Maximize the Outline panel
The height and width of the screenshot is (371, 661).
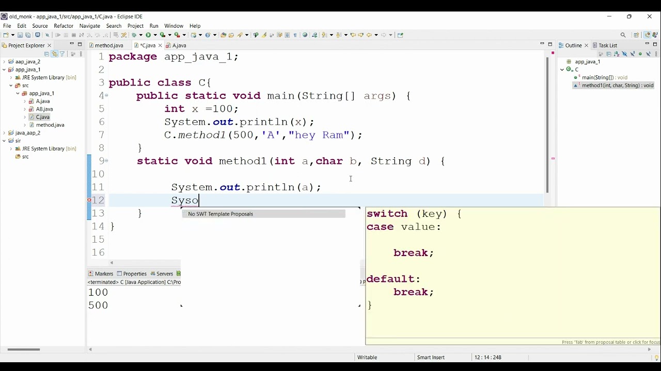pyautogui.click(x=655, y=44)
